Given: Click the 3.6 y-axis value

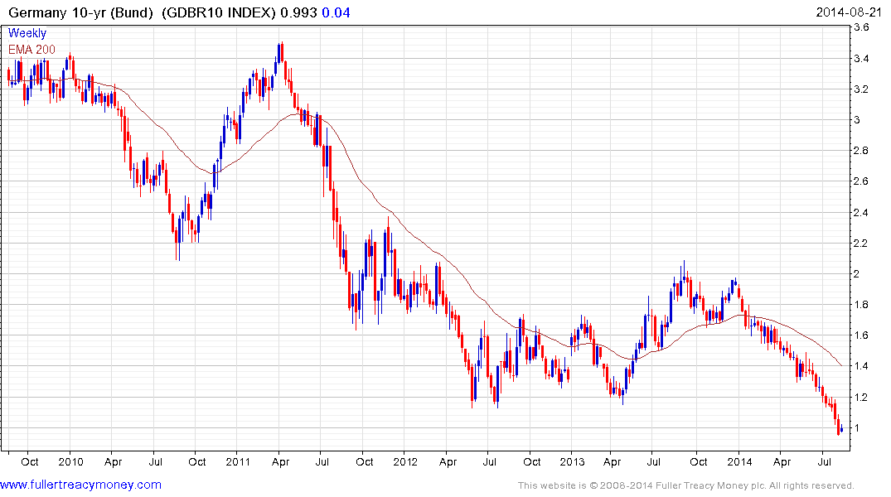Looking at the screenshot, I should [x=861, y=27].
